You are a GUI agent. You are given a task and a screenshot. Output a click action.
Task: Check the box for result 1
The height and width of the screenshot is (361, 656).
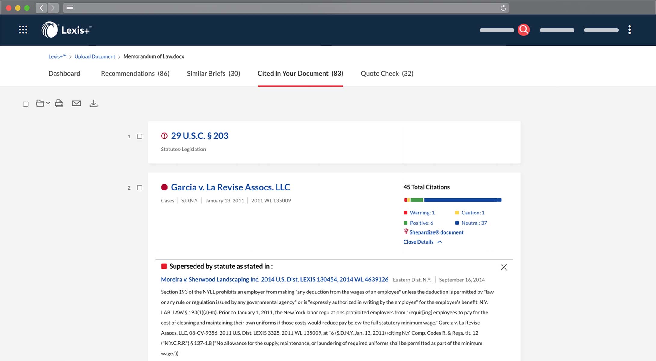point(140,136)
